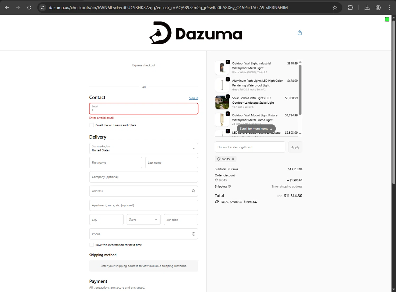Screen dimensions: 396x292
Task: Click the green extension indicator square
Action: tap(387, 19)
